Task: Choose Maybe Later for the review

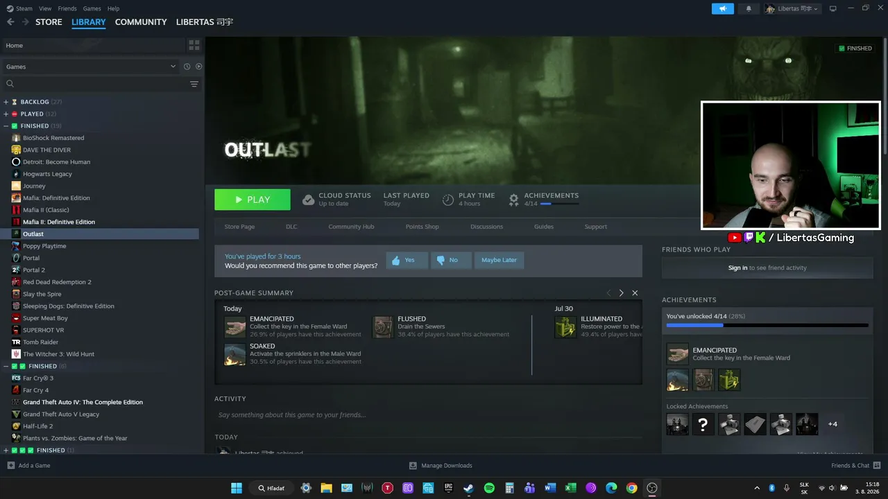Action: click(499, 261)
